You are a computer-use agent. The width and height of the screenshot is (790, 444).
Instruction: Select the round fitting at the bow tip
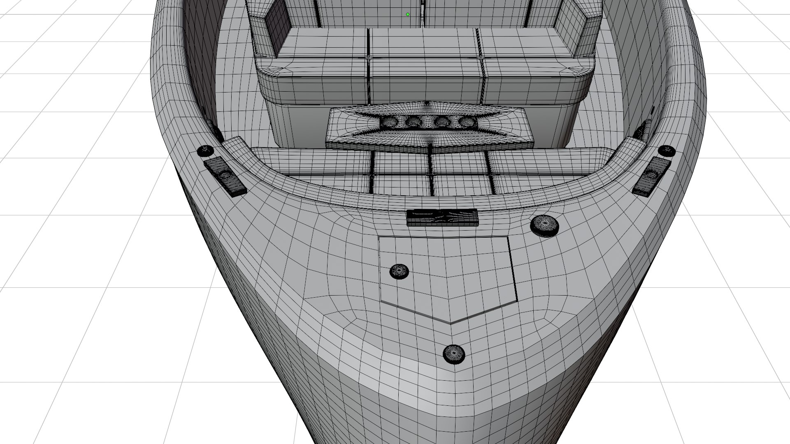[x=454, y=354]
